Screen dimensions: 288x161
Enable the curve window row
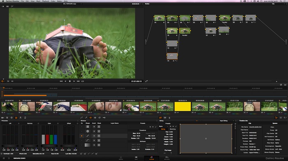82,141
